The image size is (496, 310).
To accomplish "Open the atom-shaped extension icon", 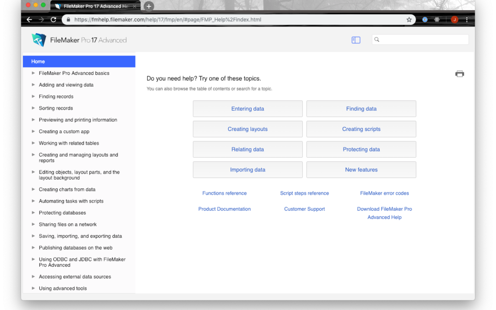I will pos(437,20).
